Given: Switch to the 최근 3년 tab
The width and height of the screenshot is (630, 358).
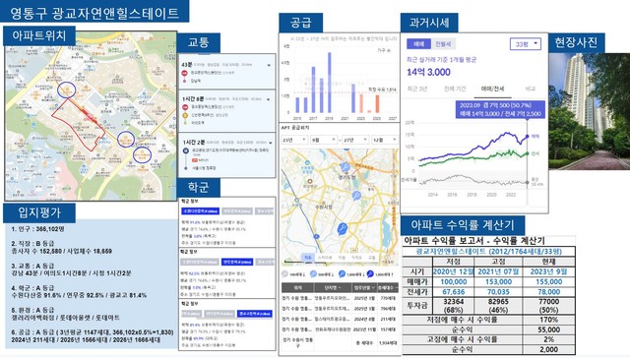Looking at the screenshot, I should coord(417,89).
